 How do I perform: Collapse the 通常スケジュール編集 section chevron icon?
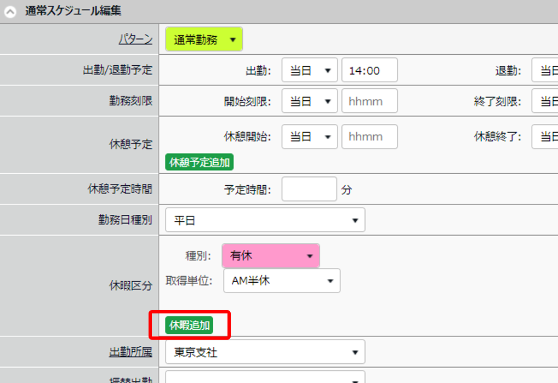[x=10, y=12]
